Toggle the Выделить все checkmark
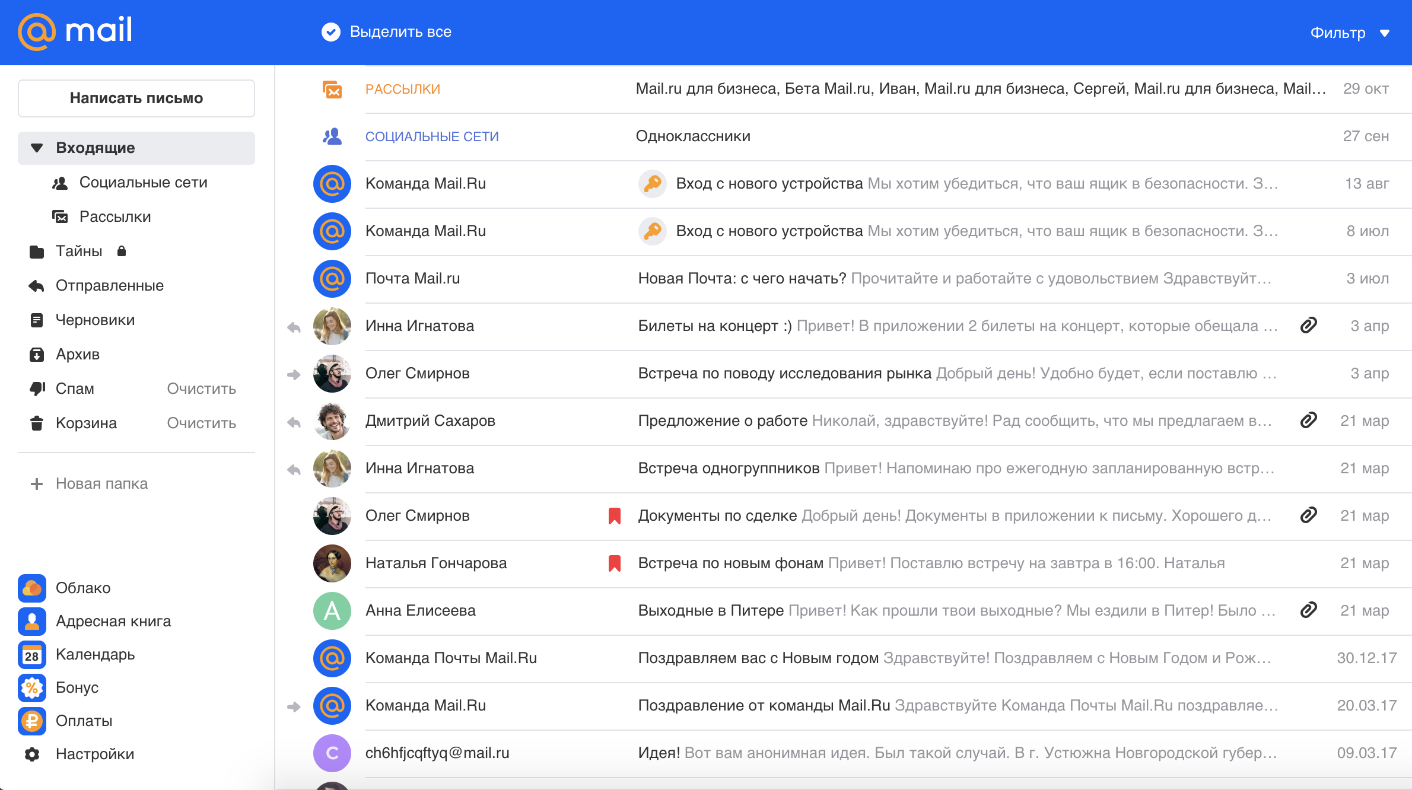 pos(331,32)
